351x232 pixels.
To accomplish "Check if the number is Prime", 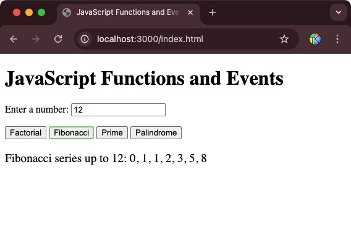I will click(112, 132).
